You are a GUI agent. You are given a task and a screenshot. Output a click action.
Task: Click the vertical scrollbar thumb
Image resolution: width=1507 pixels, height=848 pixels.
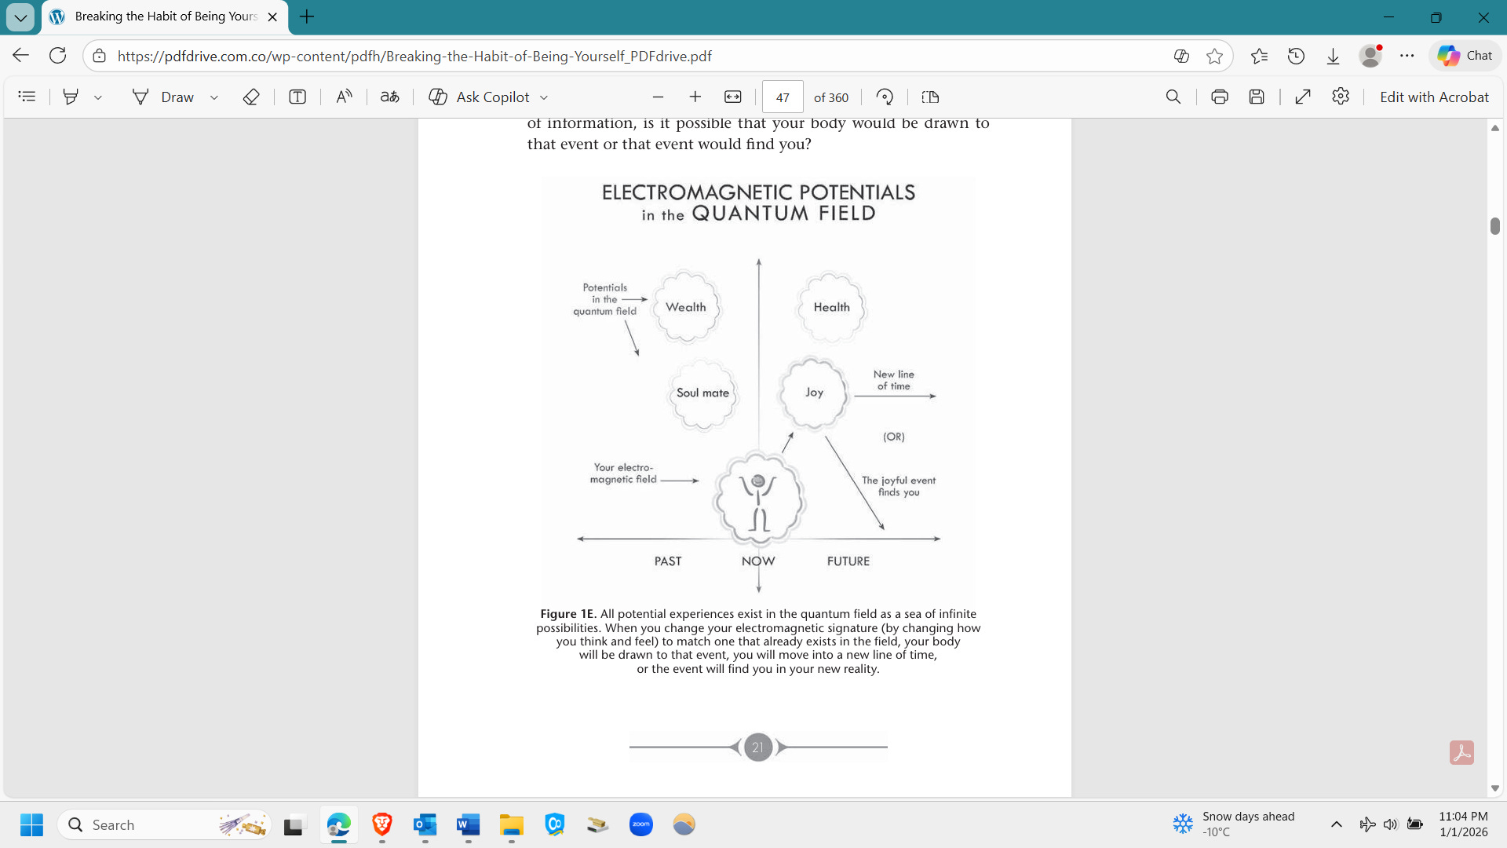[1494, 226]
